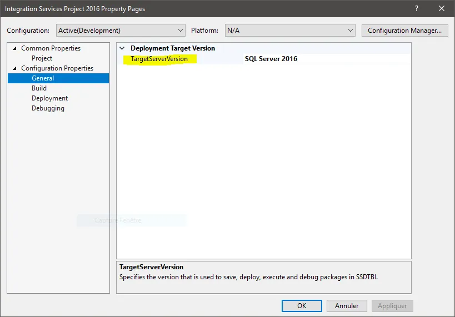
Task: Select Configuration Properties in the tree
Action: pyautogui.click(x=57, y=68)
